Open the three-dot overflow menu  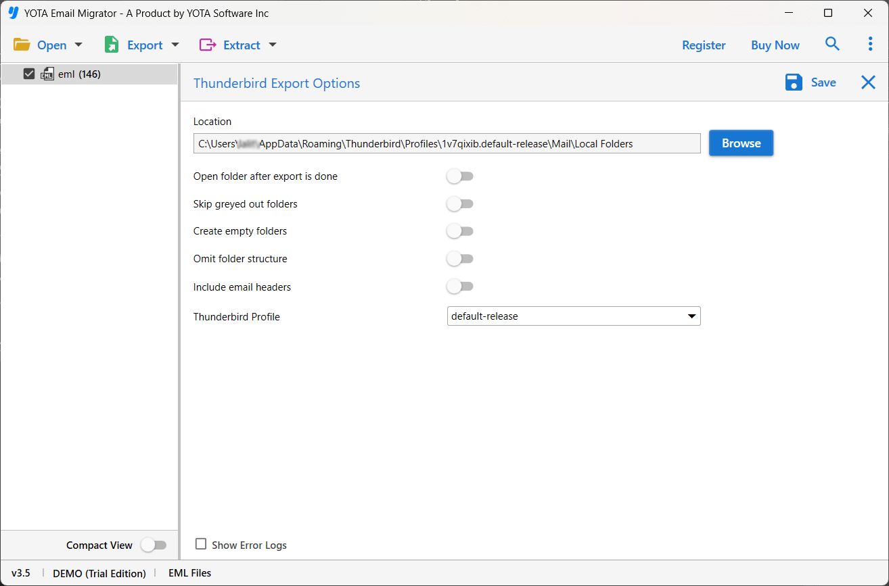[x=870, y=44]
